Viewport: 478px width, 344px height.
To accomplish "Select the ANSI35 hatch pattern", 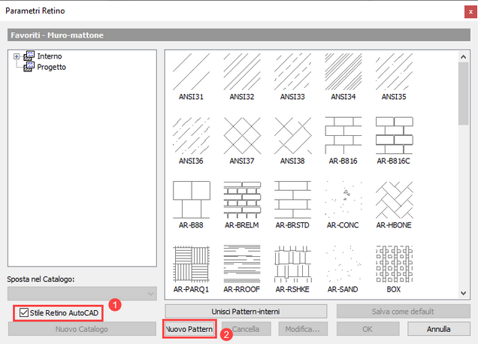I will [x=394, y=77].
